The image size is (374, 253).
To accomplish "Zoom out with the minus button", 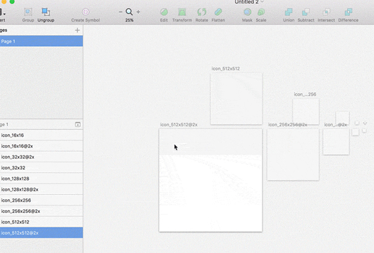I will pyautogui.click(x=120, y=12).
